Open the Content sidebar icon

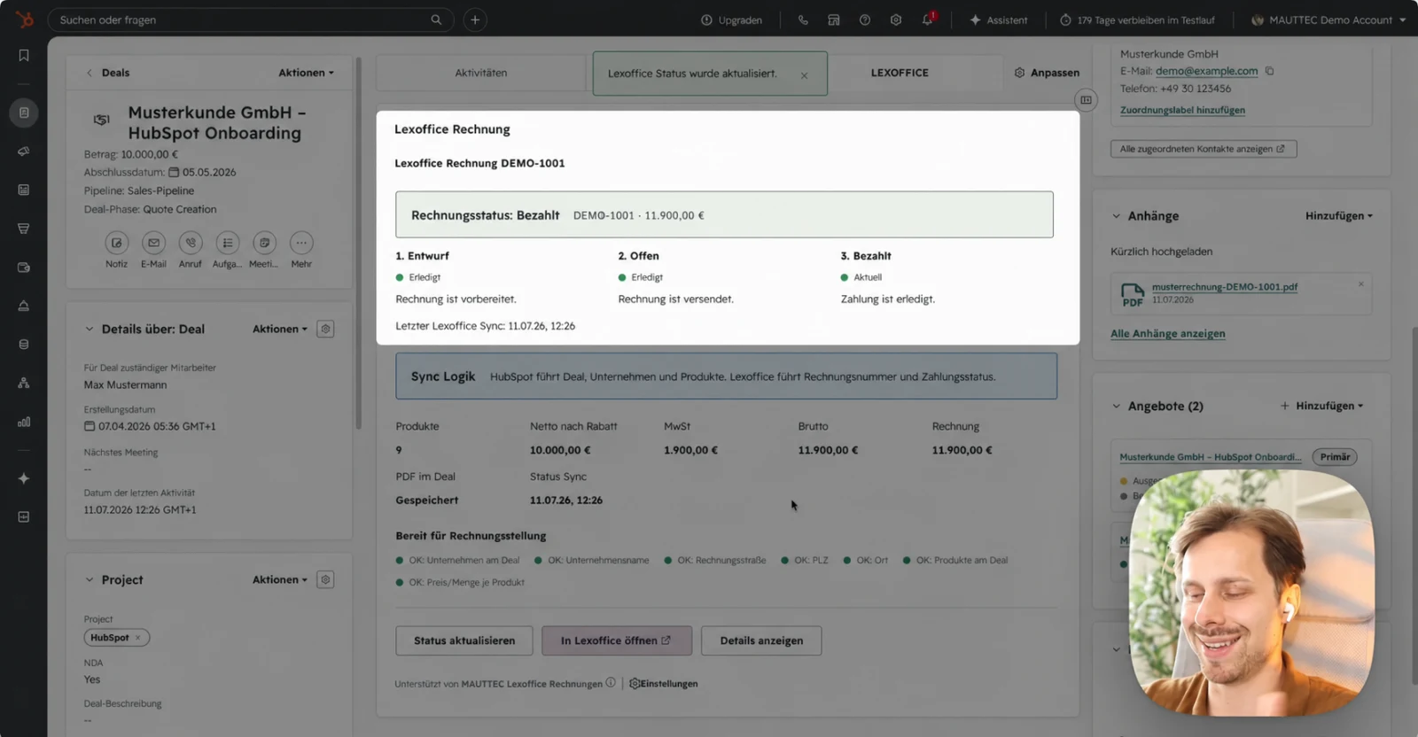pyautogui.click(x=24, y=190)
